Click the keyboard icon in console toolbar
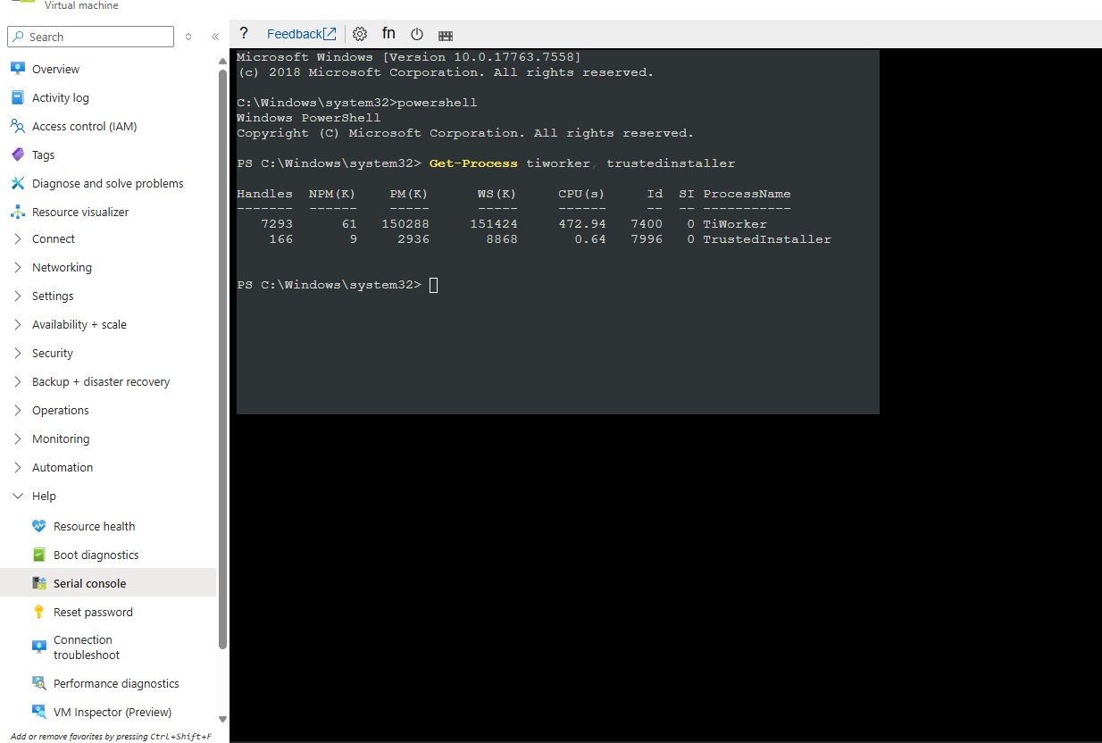Screen dimensions: 1102x743 [x=446, y=36]
